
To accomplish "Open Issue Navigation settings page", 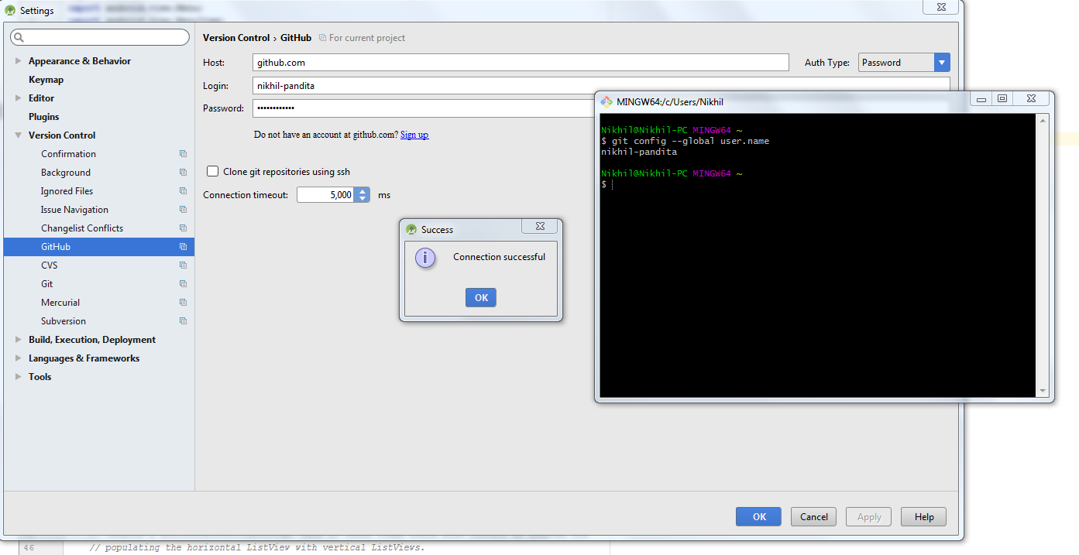I will coord(74,210).
